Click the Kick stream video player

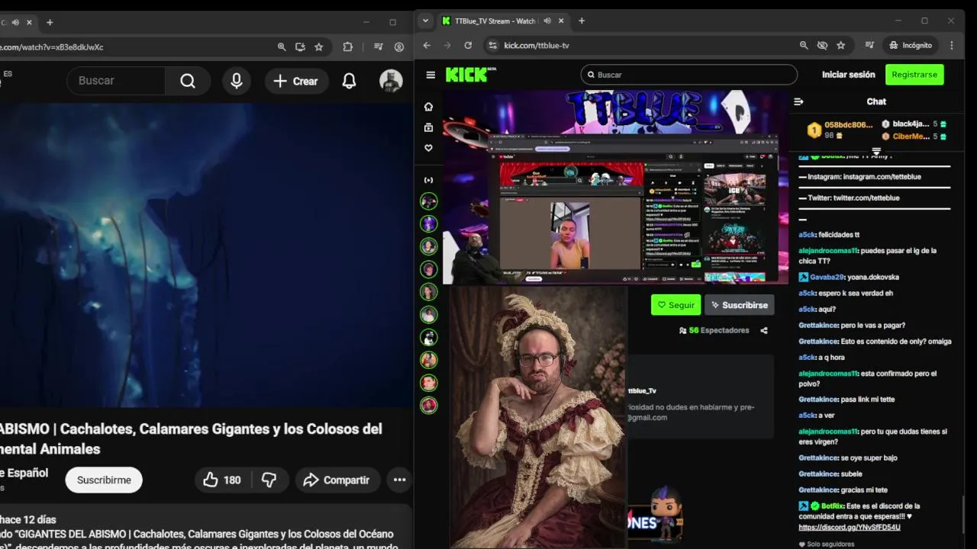(x=615, y=188)
